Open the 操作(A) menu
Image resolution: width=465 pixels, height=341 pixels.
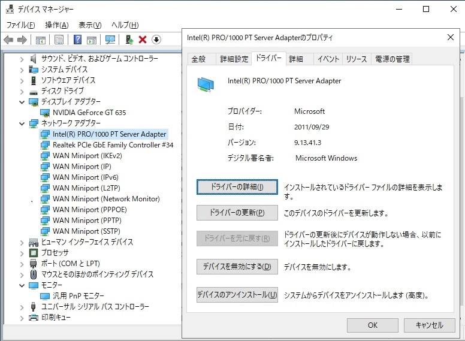[x=57, y=25]
